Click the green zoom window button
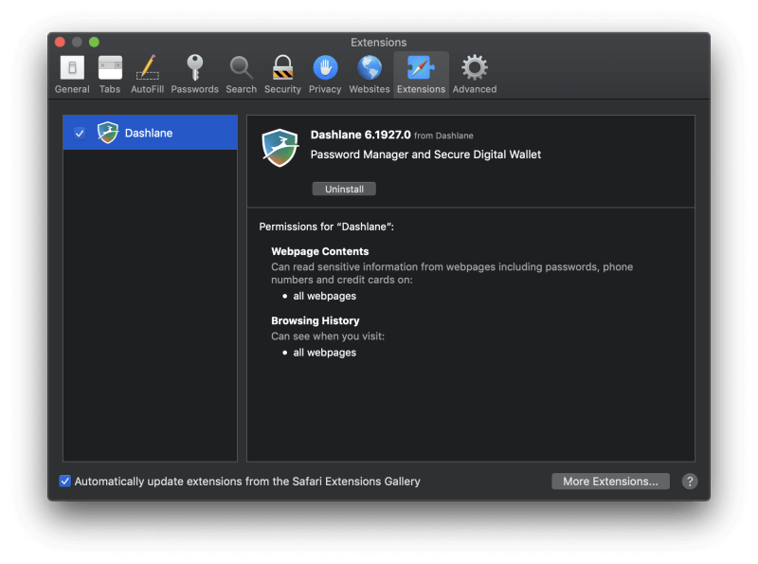 (94, 42)
